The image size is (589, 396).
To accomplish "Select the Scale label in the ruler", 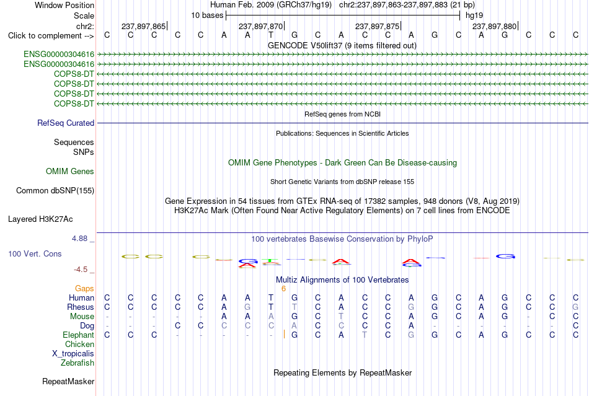I will 84,15.
